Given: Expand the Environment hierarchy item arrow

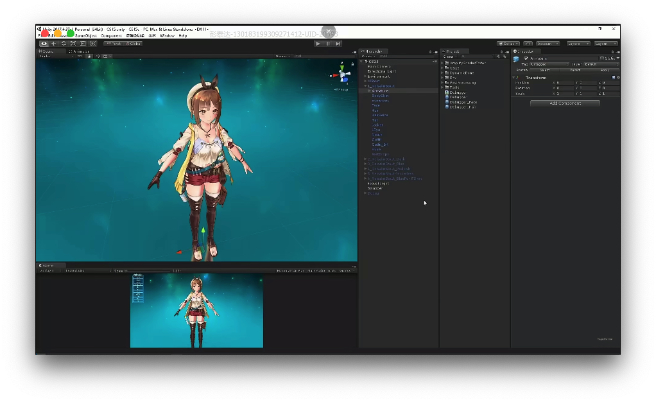Looking at the screenshot, I should pyautogui.click(x=366, y=76).
